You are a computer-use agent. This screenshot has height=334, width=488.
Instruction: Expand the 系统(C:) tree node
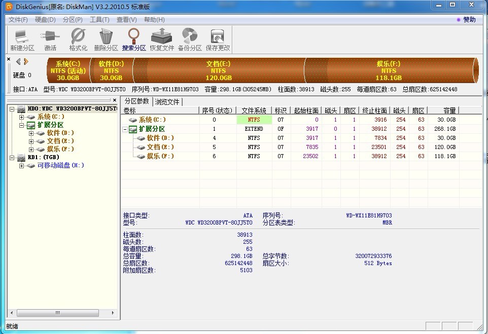click(x=22, y=117)
